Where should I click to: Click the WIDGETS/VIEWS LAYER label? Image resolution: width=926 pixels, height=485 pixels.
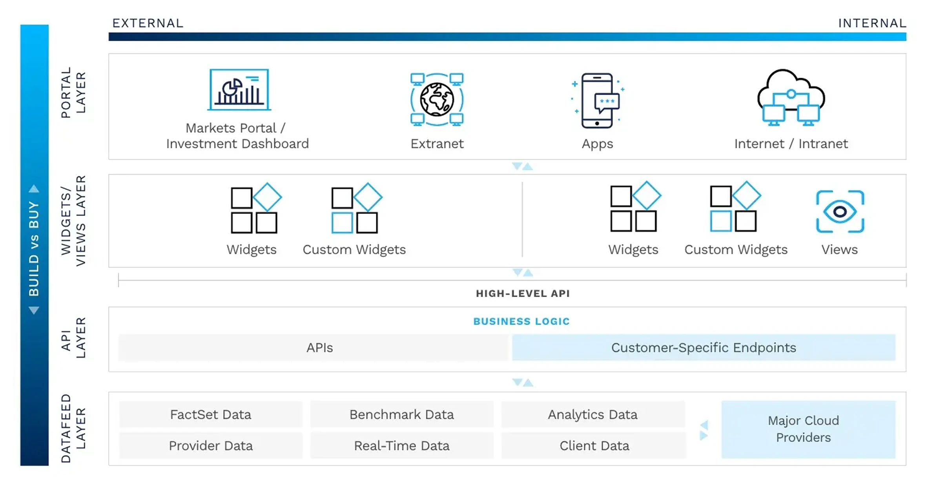(x=73, y=221)
